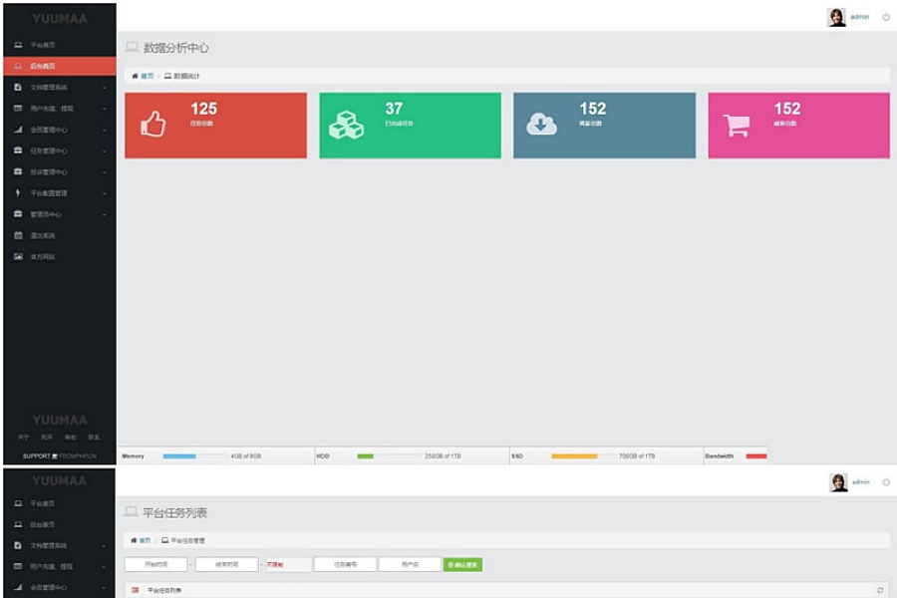Expand the 投诉管理中心 chevron in sidebar

(x=104, y=172)
